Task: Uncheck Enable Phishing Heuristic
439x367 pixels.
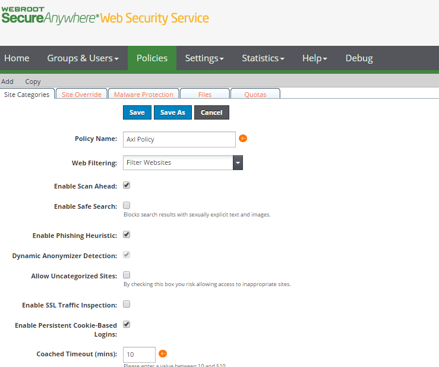Action: coord(127,235)
